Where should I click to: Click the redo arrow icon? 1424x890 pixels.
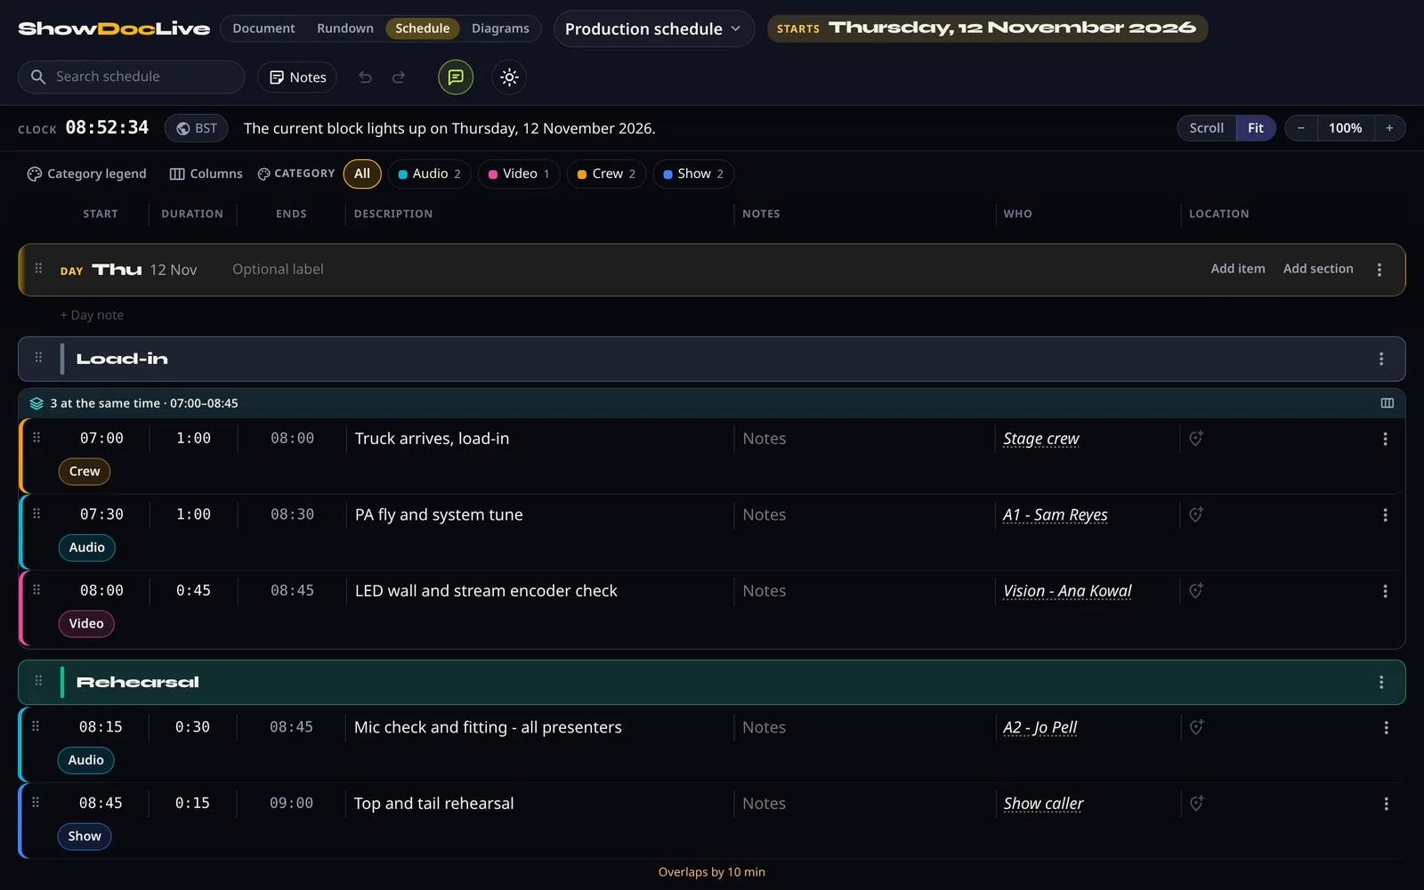(x=399, y=77)
